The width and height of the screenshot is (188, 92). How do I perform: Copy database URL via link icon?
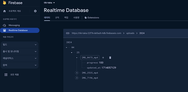(68, 33)
